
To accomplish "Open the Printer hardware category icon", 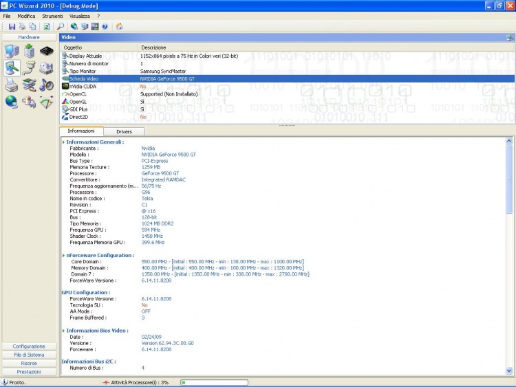I will tap(12, 85).
